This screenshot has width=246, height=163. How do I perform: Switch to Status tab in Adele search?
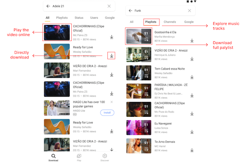79,18
